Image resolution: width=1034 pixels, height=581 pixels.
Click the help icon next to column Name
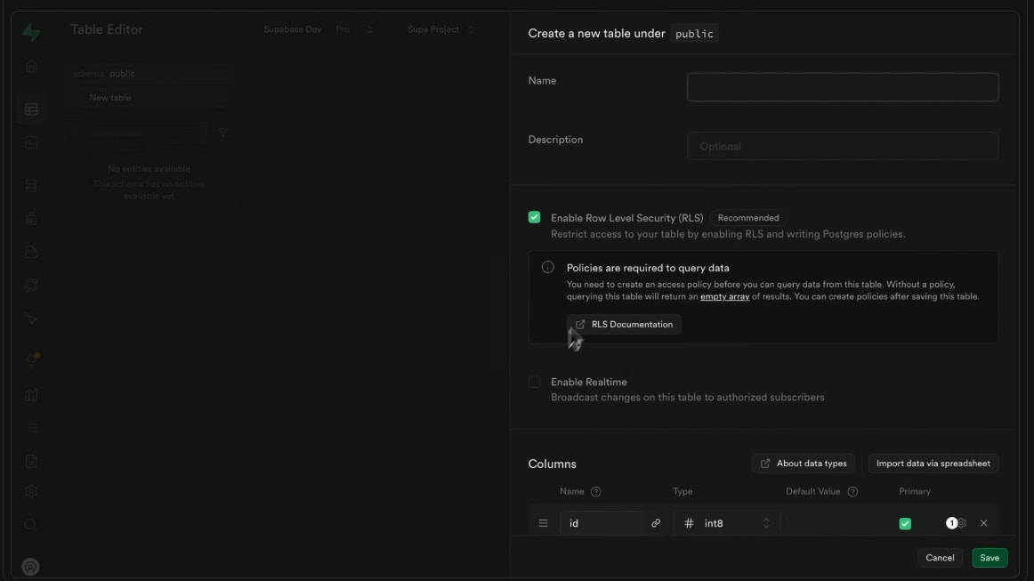596,491
